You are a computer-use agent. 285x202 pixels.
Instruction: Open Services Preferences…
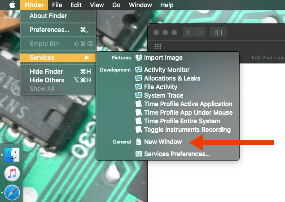coord(177,154)
